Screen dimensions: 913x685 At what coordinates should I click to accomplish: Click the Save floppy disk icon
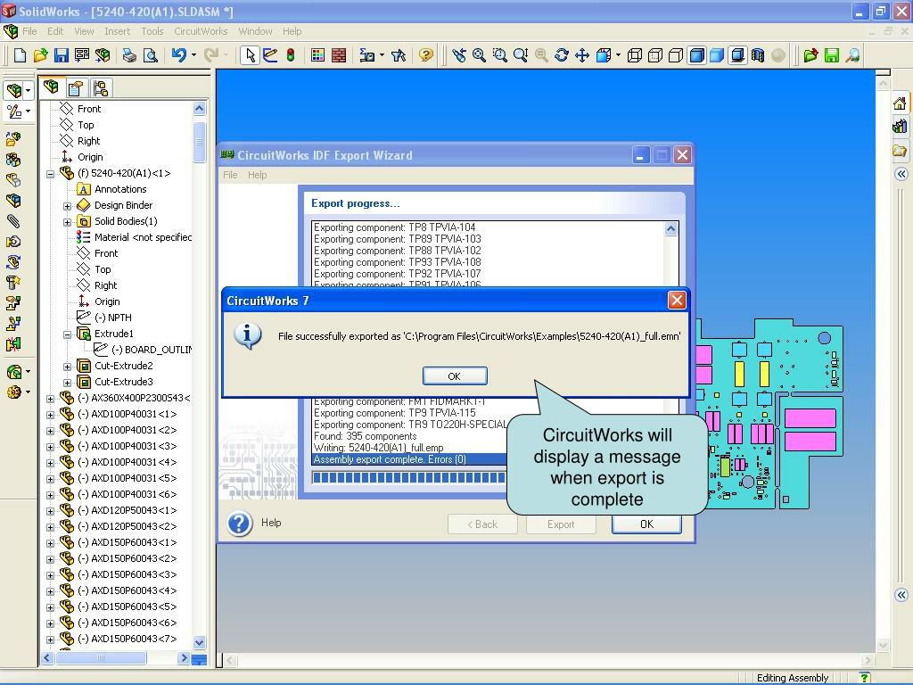pyautogui.click(x=62, y=55)
